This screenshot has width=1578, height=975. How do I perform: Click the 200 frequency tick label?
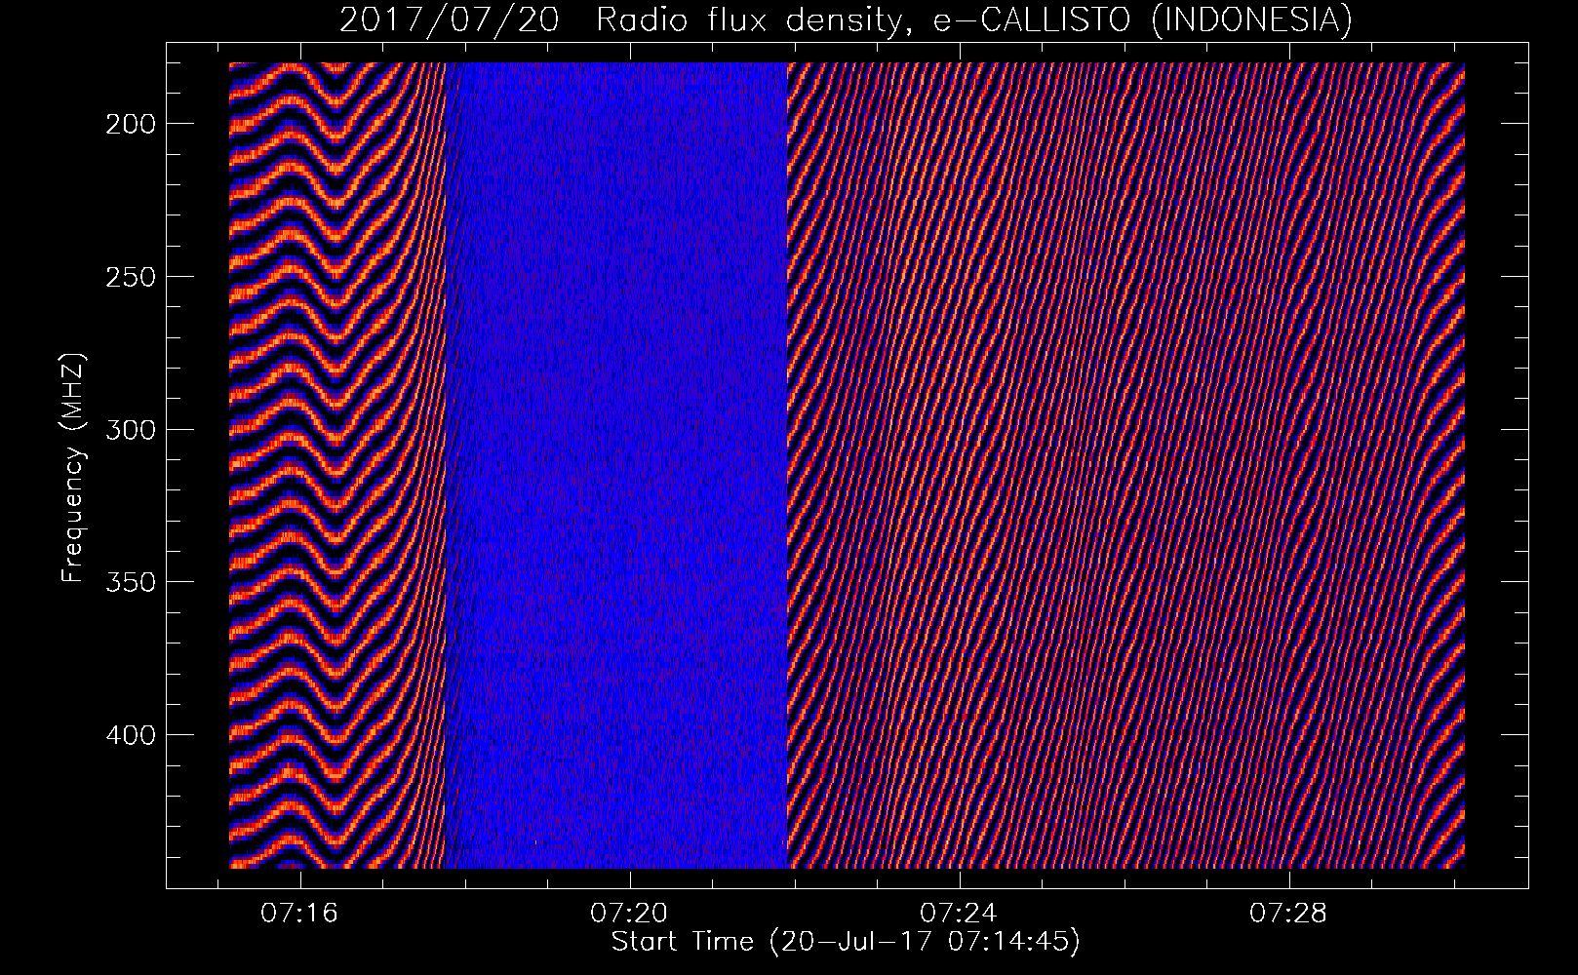tap(129, 124)
